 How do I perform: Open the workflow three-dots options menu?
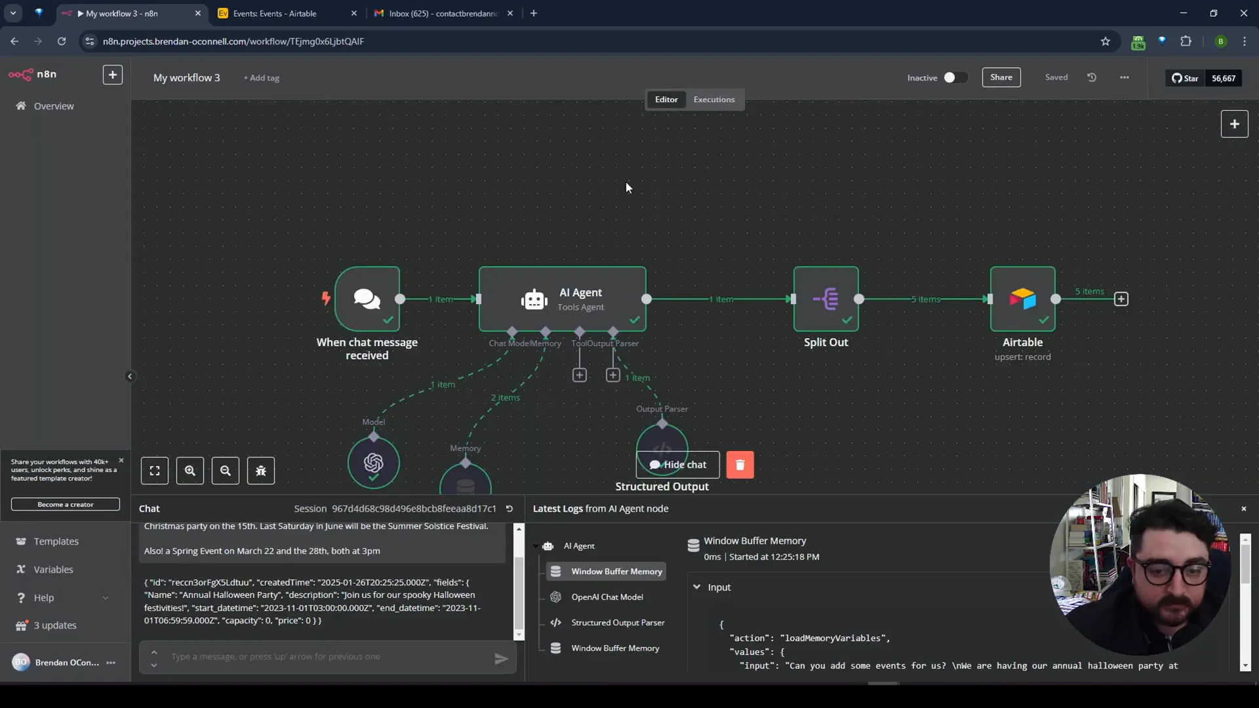point(1125,77)
